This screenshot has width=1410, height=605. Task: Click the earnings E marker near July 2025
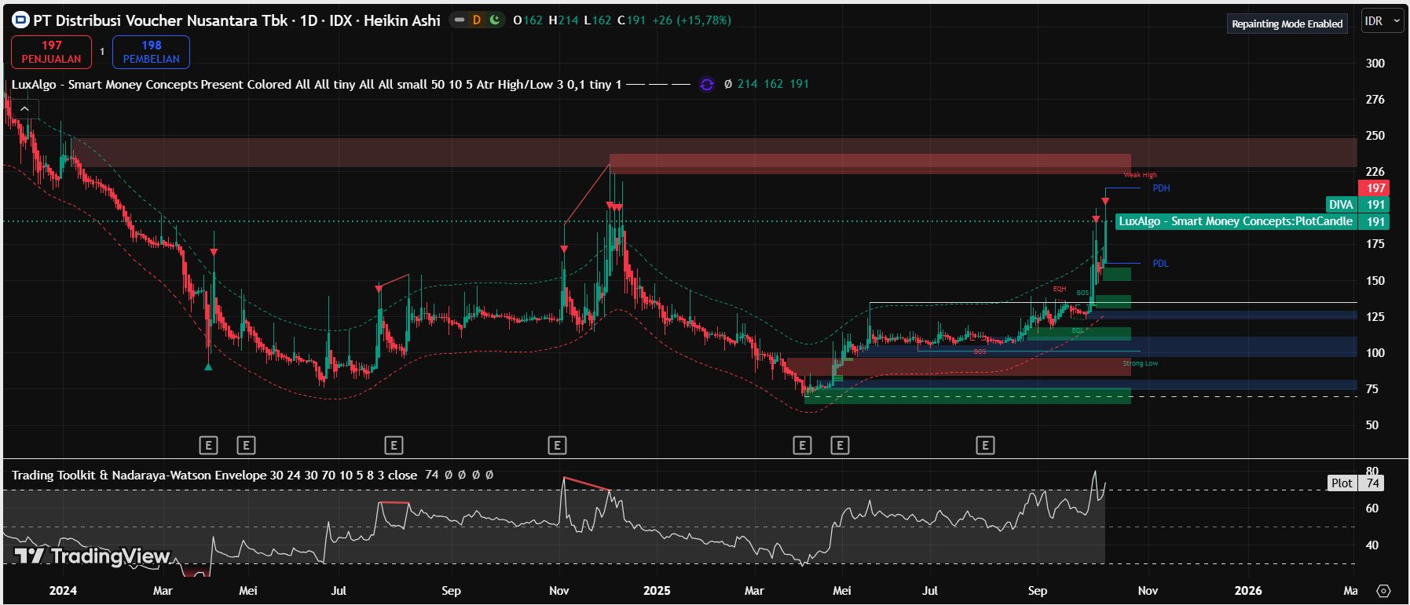tap(985, 446)
